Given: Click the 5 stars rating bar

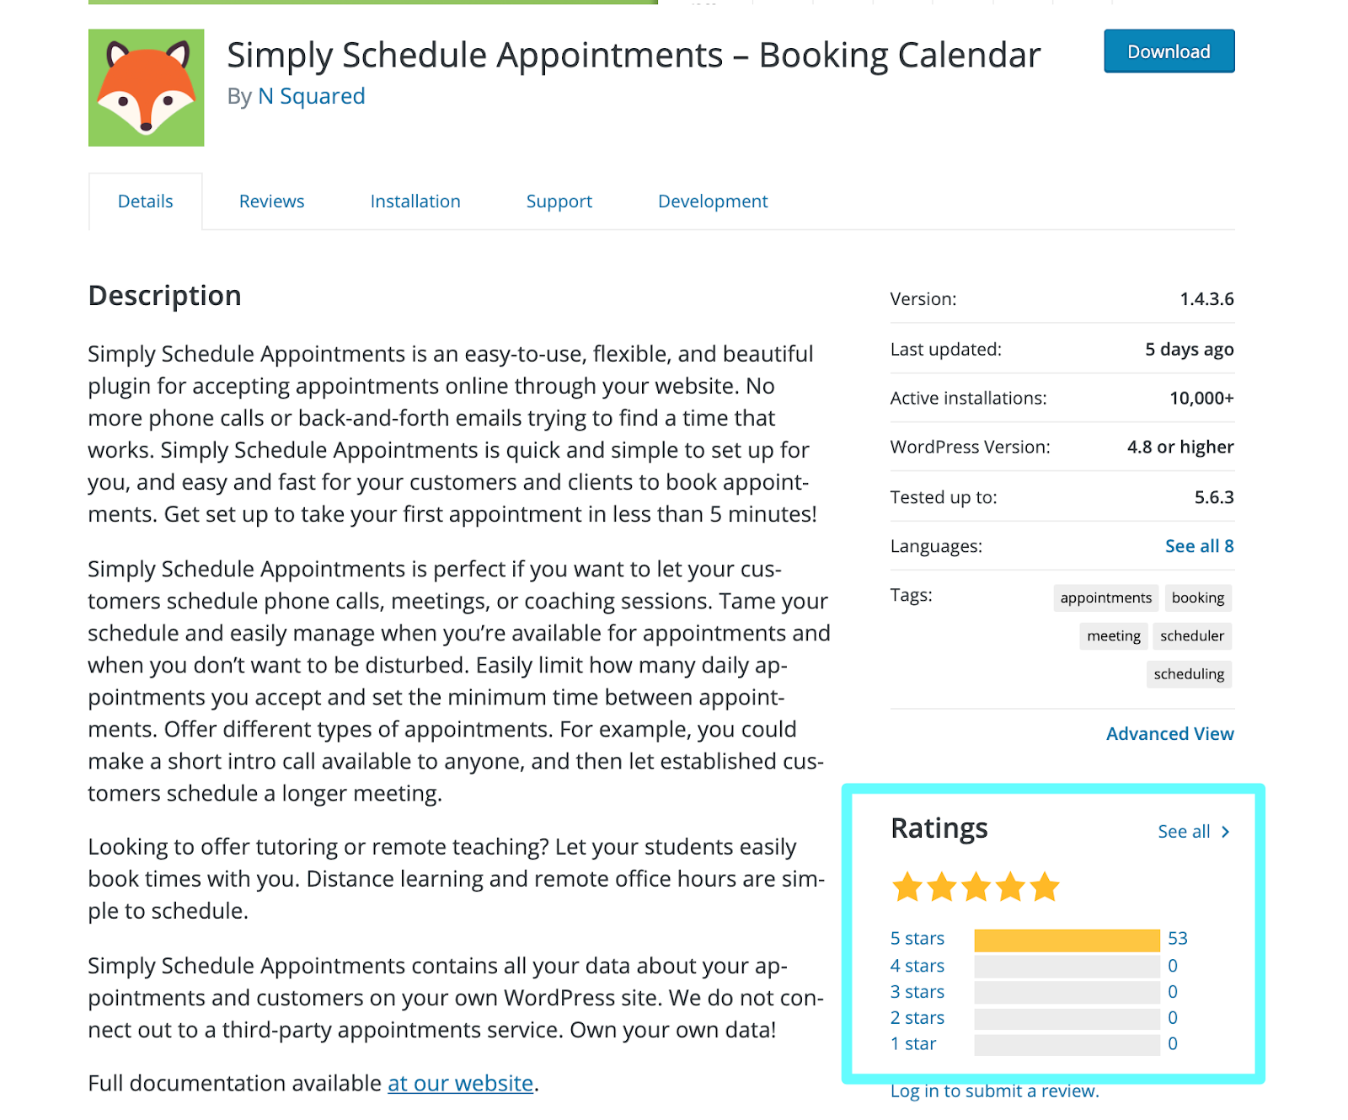Looking at the screenshot, I should tap(1067, 940).
